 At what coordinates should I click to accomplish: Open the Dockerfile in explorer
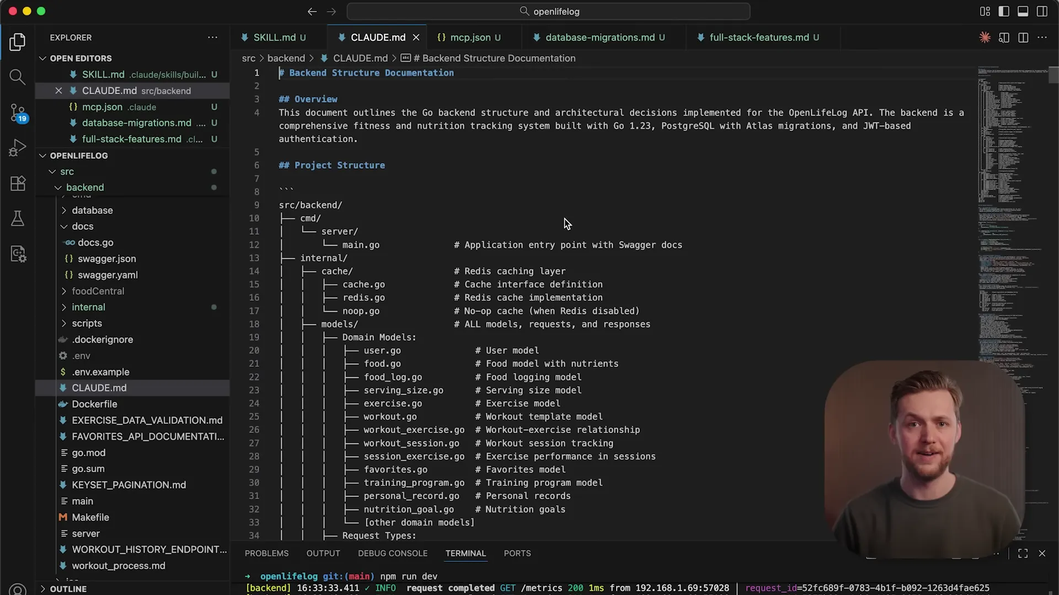click(94, 404)
